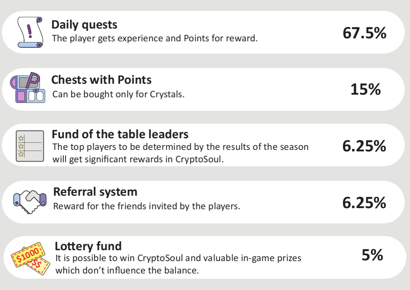Select the Daily quests heading

coord(84,25)
